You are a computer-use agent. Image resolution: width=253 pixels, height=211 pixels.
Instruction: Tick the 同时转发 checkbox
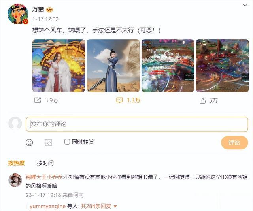(x=67, y=142)
